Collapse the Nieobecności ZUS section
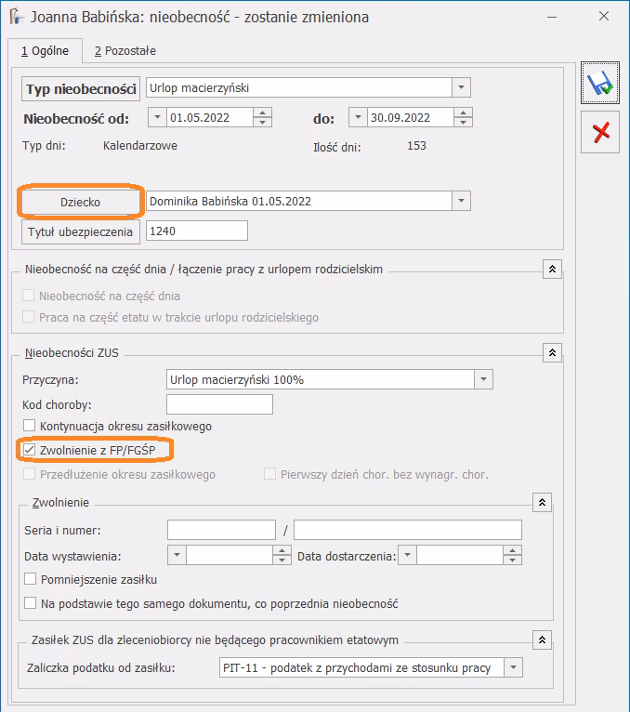The height and width of the screenshot is (712, 630). point(552,352)
